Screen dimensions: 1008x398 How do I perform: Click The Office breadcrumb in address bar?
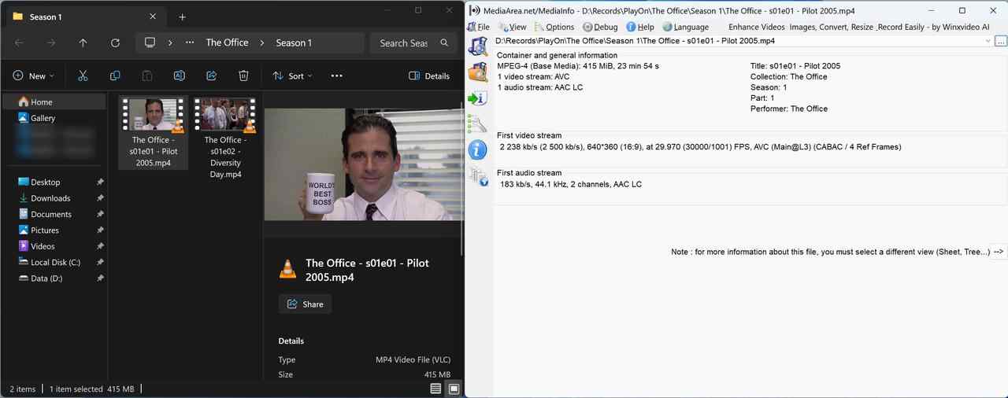click(x=227, y=42)
